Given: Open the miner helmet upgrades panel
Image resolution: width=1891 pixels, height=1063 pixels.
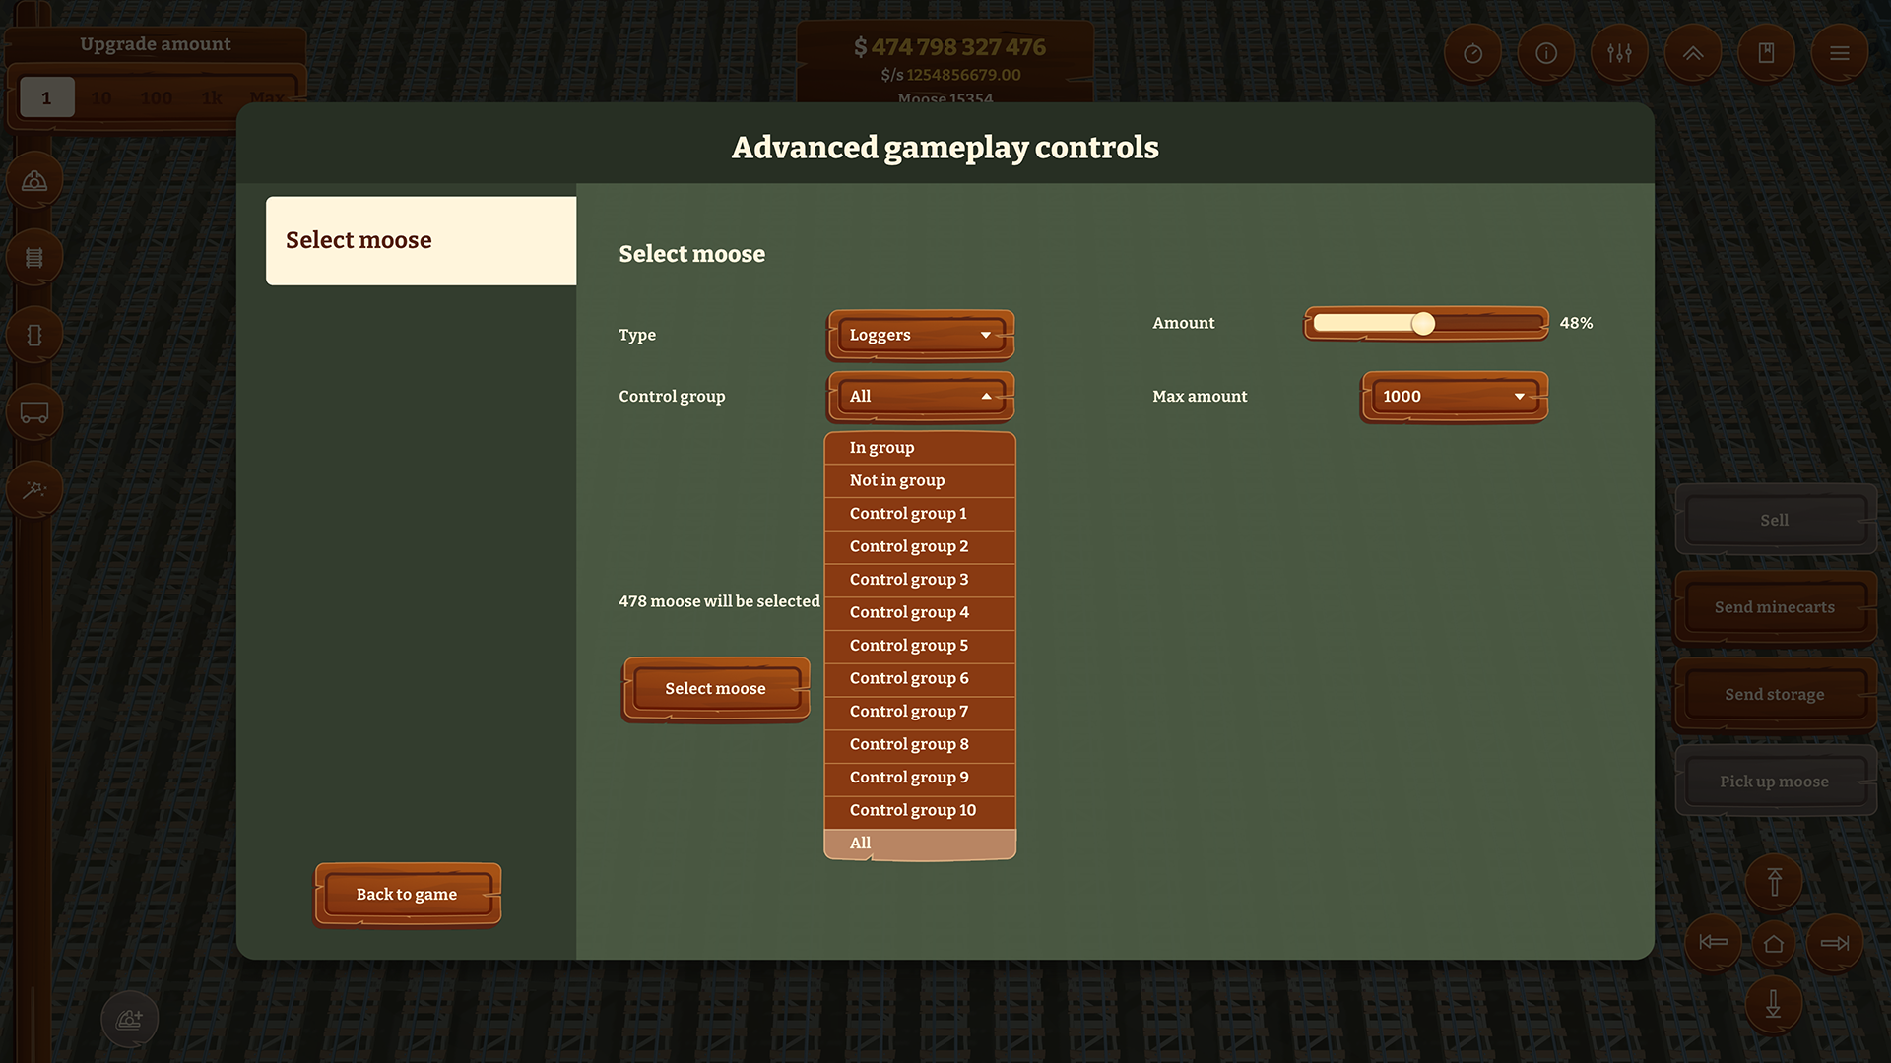Looking at the screenshot, I should click(34, 180).
